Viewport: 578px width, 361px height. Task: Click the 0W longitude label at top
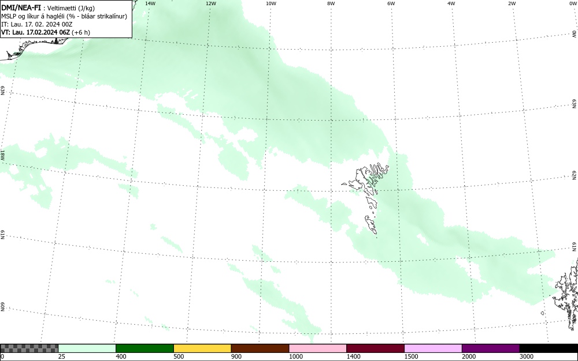573,3
